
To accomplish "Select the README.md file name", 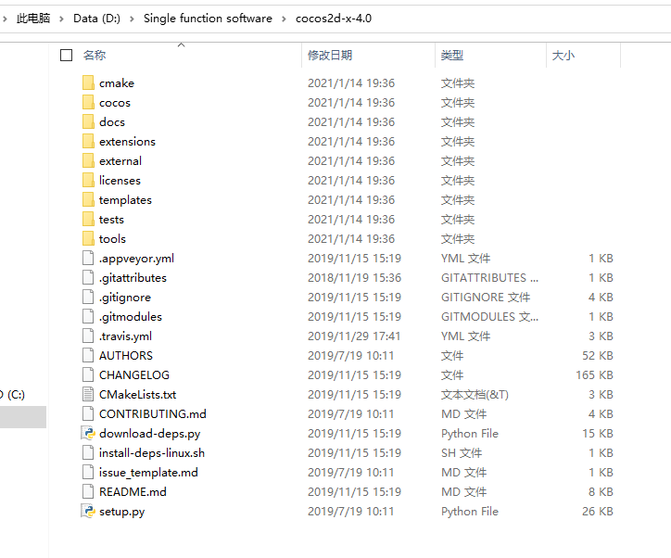I will pyautogui.click(x=133, y=492).
